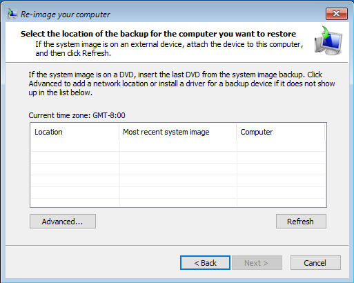Refresh the backup location list
Screen dimensions: 354x283
(301, 222)
